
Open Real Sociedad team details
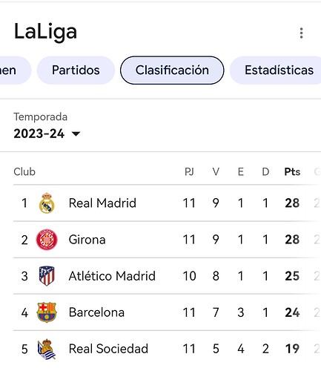108,349
